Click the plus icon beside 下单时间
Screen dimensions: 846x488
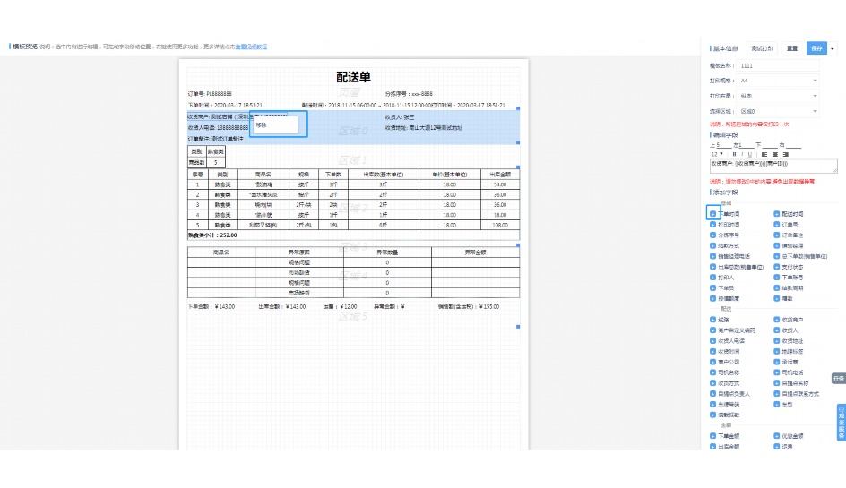[x=712, y=214]
